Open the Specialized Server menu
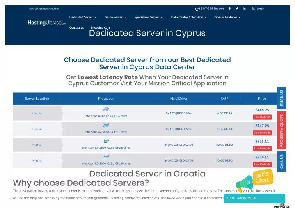The width and height of the screenshot is (295, 208). 147,17
